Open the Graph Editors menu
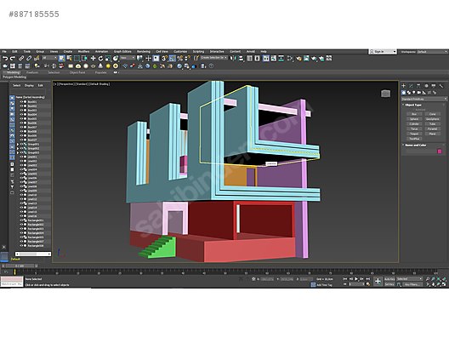Viewport: 449px width, 337px height. click(x=122, y=52)
